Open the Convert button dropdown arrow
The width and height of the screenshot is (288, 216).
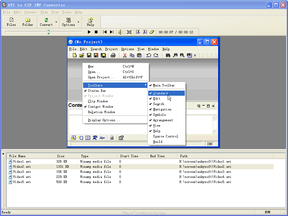coord(56,22)
